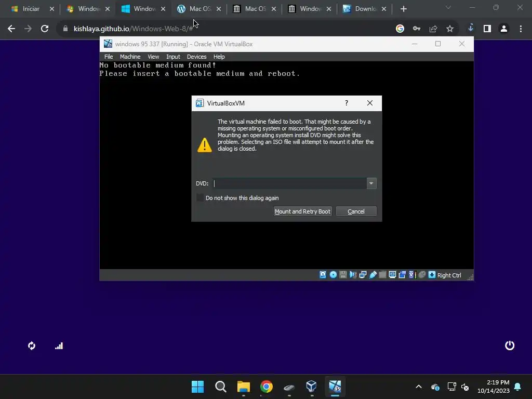Toggle the Chrome side panel icon
532x399 pixels.
pos(487,29)
